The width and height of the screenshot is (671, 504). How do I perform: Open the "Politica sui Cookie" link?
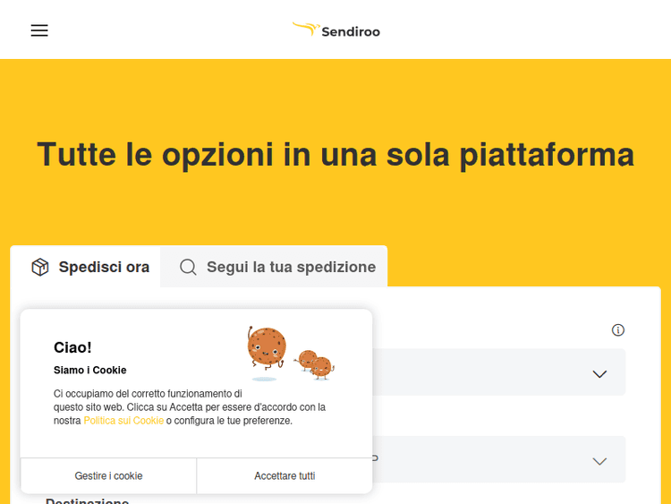[123, 421]
